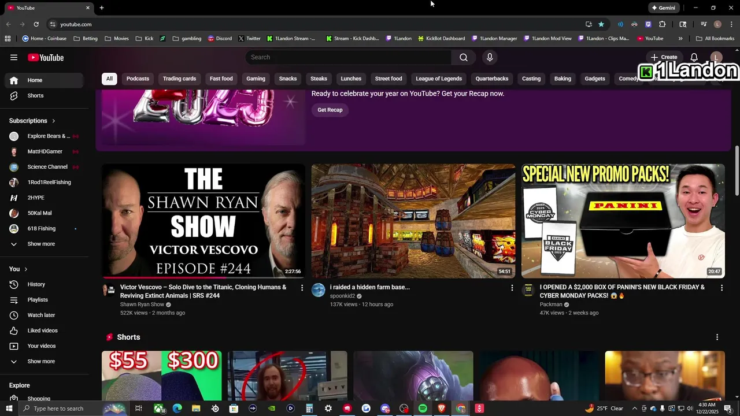The width and height of the screenshot is (740, 416).
Task: Open options menu for Victor Vescovo video
Action: pyautogui.click(x=302, y=287)
